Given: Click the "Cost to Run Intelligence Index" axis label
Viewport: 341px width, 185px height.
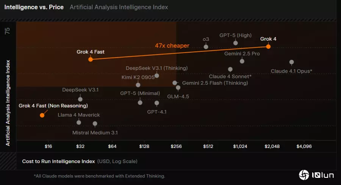Looking at the screenshot, I should tap(58, 161).
